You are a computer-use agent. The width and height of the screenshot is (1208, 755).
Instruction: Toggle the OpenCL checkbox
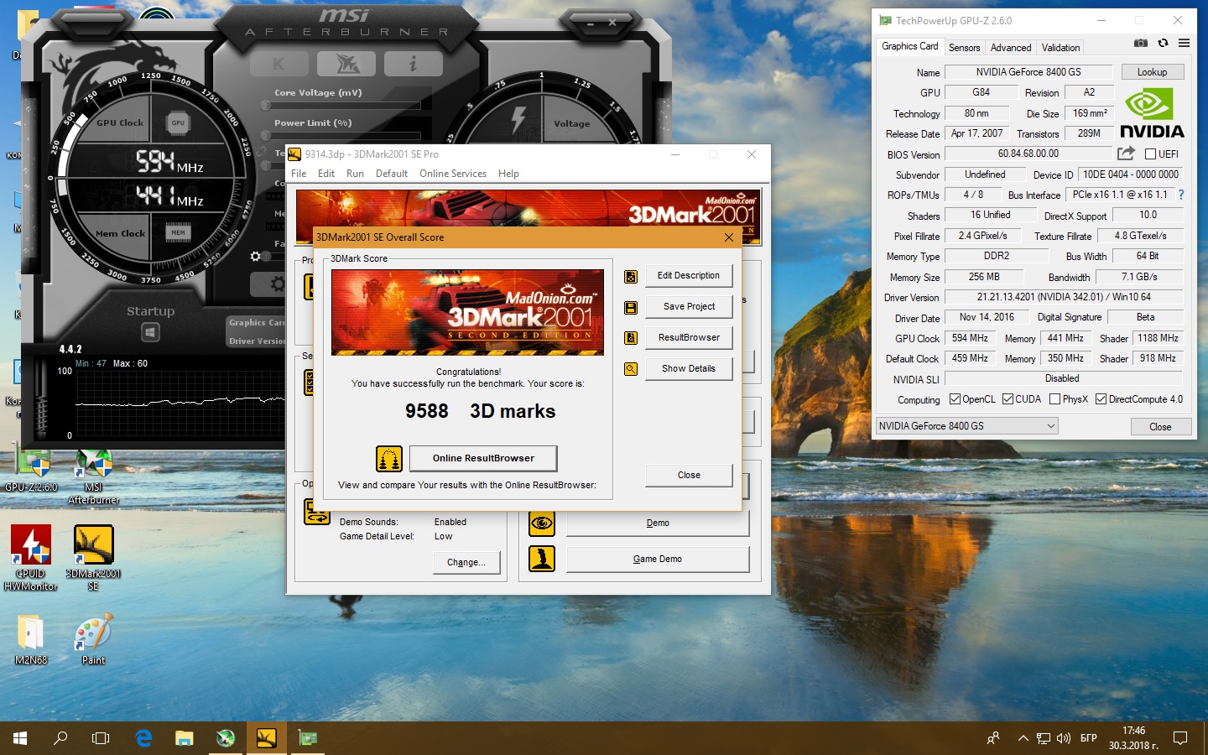(955, 399)
